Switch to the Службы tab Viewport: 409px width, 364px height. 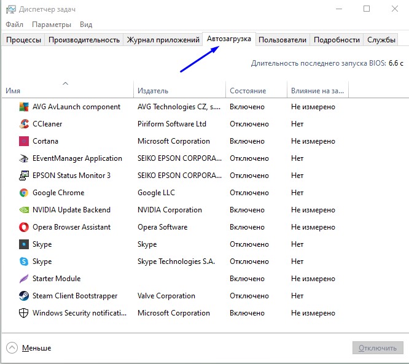coord(381,40)
